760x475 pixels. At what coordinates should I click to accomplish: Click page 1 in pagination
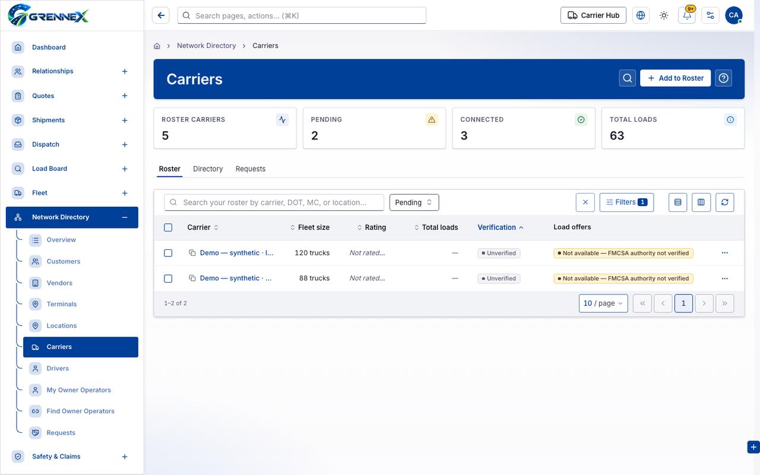pyautogui.click(x=683, y=303)
